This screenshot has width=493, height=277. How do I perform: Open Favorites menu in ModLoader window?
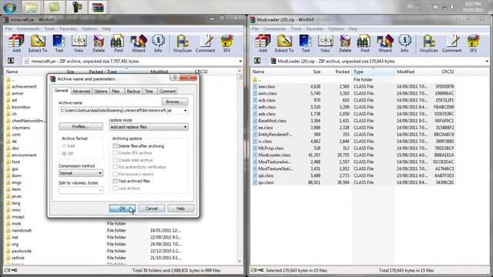315,29
